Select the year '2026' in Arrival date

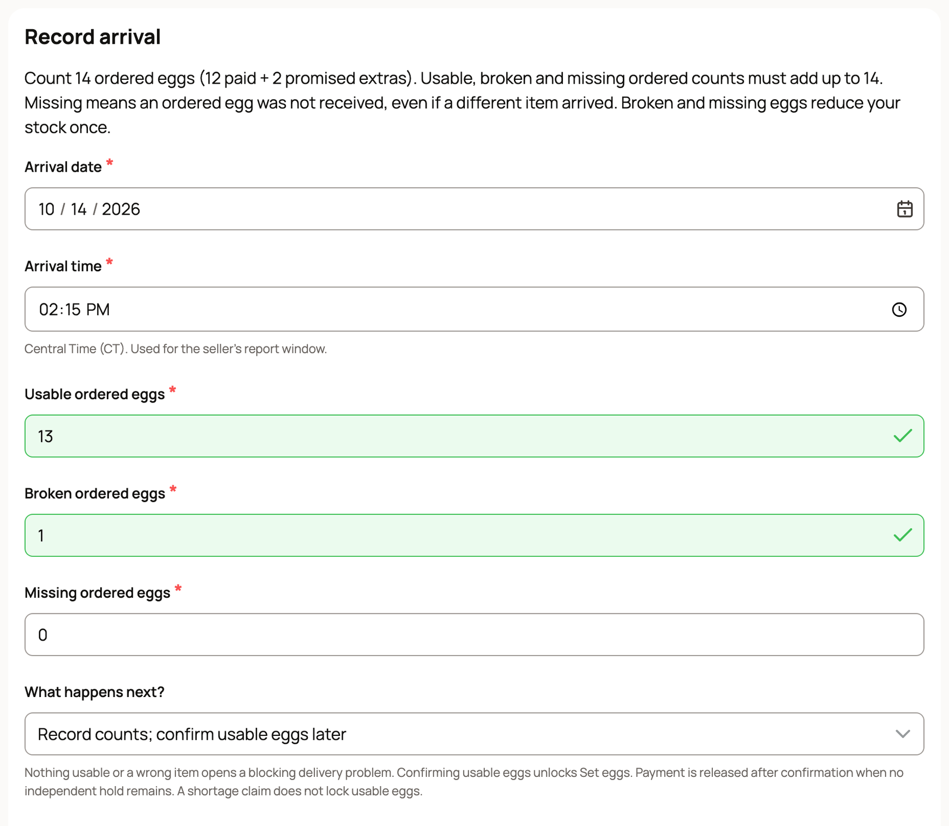[121, 209]
